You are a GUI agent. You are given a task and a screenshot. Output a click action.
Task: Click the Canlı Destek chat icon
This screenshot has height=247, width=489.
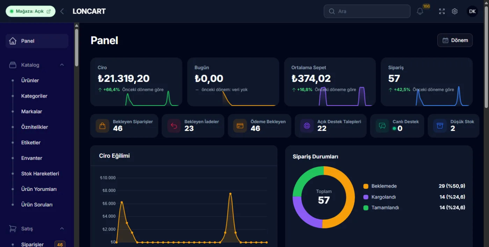click(382, 126)
